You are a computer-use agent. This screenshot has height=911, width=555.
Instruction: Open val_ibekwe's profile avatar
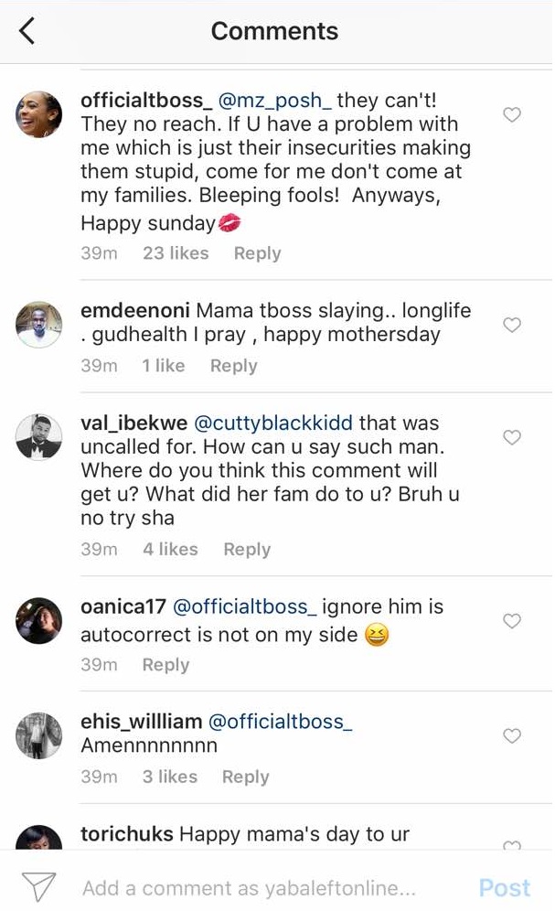[39, 438]
